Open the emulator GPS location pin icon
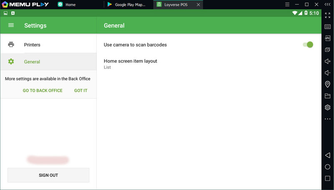The height and width of the screenshot is (190, 334). (328, 84)
